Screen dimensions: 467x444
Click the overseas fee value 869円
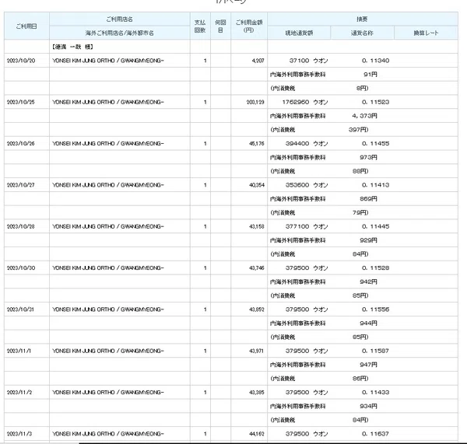point(368,199)
